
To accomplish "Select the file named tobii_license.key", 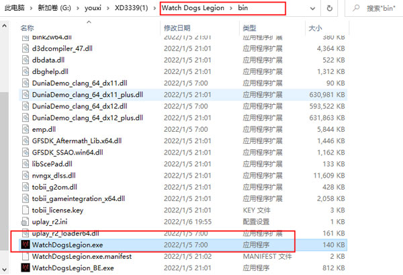I will click(58, 210).
